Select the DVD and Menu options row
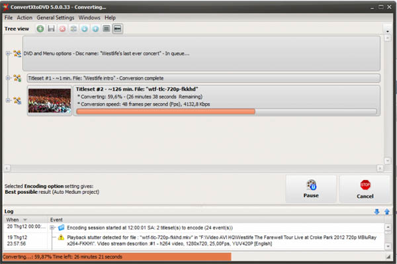Image resolution: width=397 pixels, height=264 pixels. pos(201,53)
